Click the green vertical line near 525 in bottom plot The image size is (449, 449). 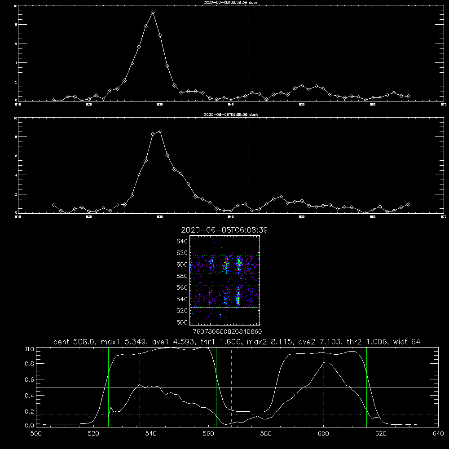(x=108, y=387)
